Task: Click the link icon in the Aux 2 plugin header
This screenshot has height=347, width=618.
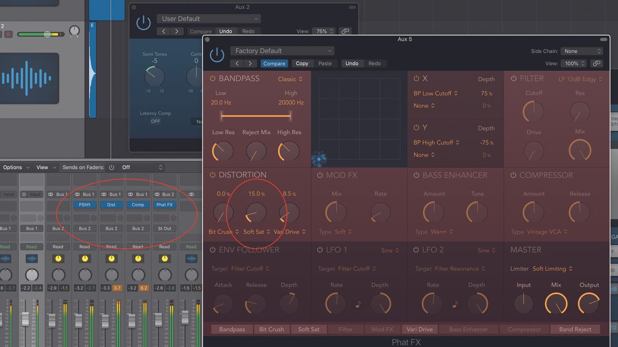Action: tap(345, 31)
